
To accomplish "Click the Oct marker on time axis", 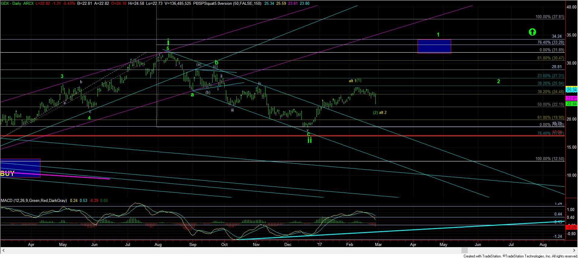I will tap(224, 244).
